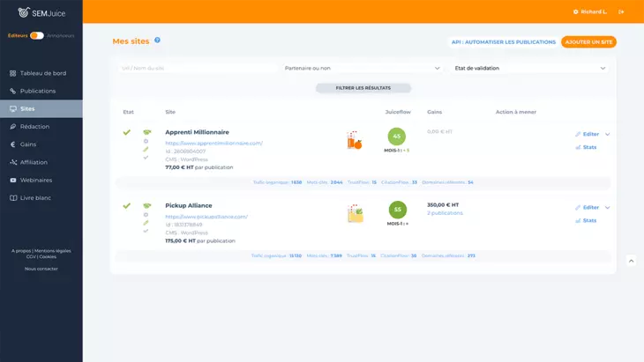
Task: Click 77,00 € HT par publication text
Action: [x=199, y=167]
